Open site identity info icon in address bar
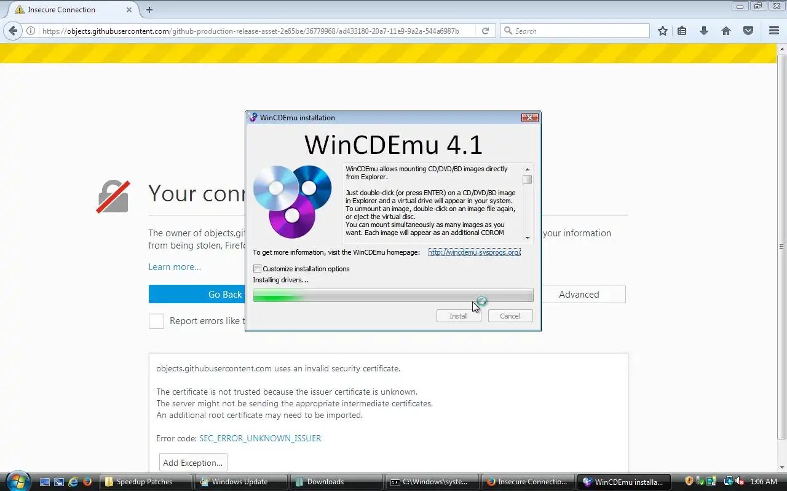 (x=30, y=31)
